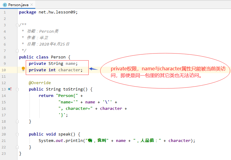
Task: Click the 'return' keyword on line 14
Action: tap(46, 96)
